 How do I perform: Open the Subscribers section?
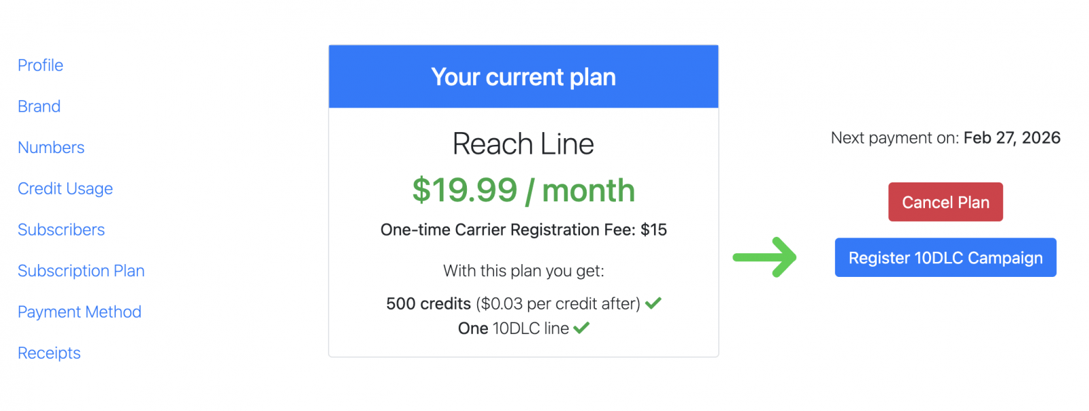(x=61, y=230)
